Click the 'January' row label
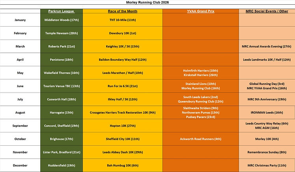This screenshot has width=295, height=172. [20, 20]
